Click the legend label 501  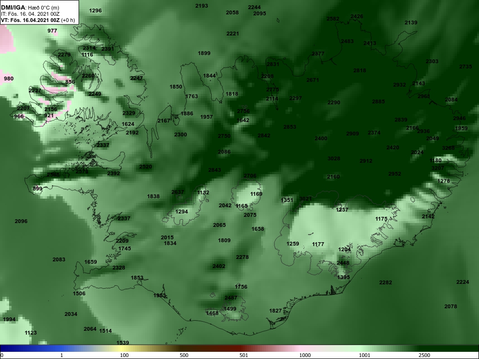click(243, 355)
